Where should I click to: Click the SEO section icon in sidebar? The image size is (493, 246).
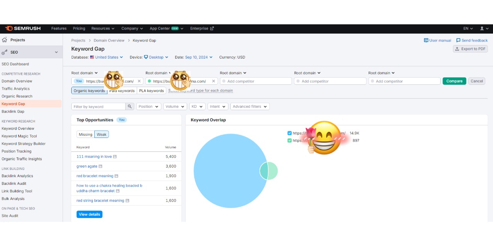(5, 52)
